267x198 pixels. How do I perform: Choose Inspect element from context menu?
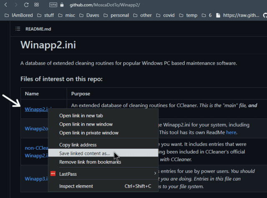point(103,186)
